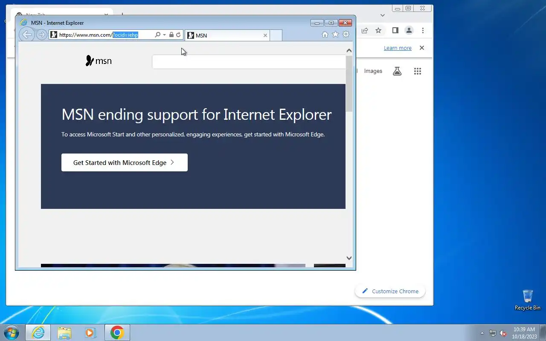Dismiss the Chrome infobar with X
Viewport: 546px width, 341px height.
click(x=422, y=48)
